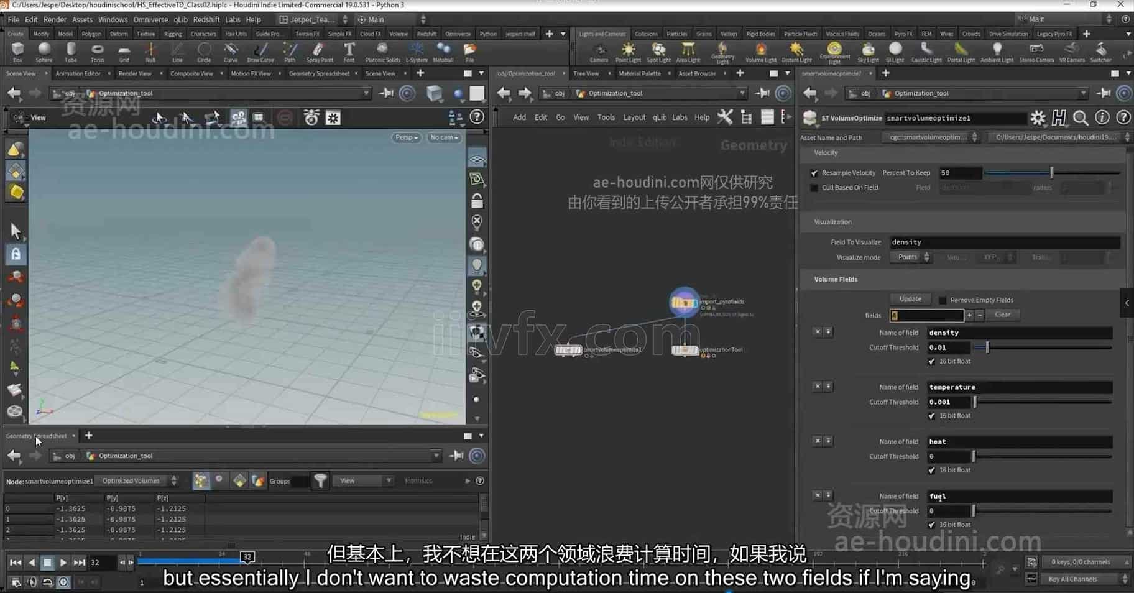This screenshot has width=1134, height=593.
Task: Click the smartvolumeoptimize1 node in network
Action: (568, 350)
